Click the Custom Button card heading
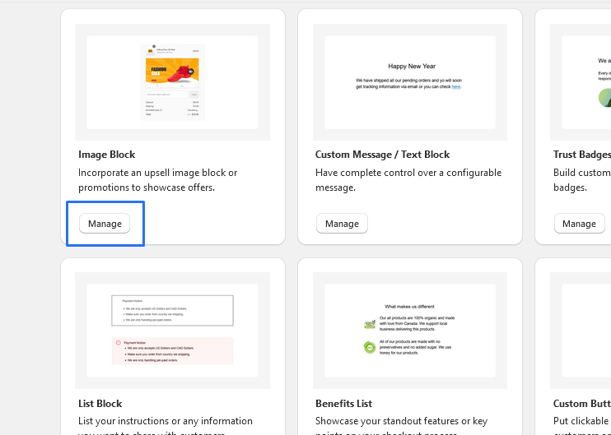 (x=581, y=404)
